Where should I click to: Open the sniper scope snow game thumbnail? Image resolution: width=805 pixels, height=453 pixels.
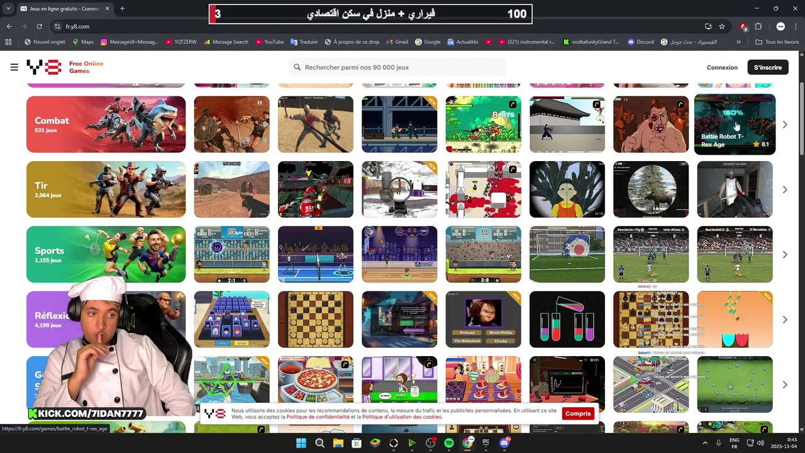[x=399, y=189]
